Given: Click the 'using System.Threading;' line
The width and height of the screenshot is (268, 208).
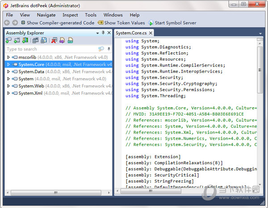Looking at the screenshot, I should click(155, 96).
